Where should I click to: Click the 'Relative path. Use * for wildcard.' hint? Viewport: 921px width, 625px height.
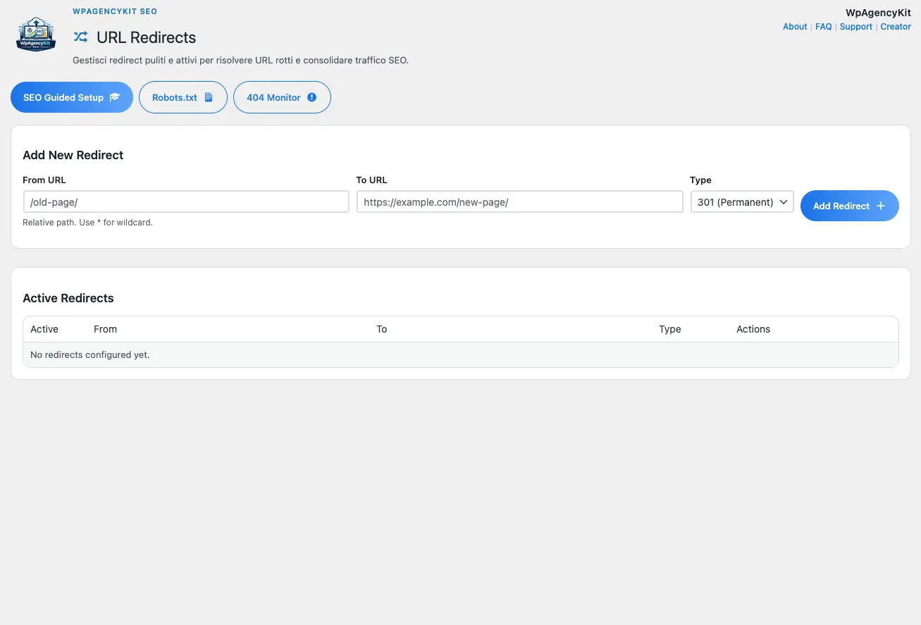(x=87, y=222)
